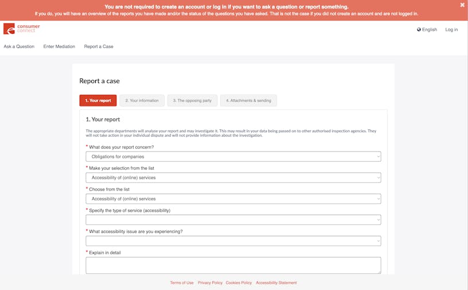The image size is (468, 290).
Task: Click the Consumer Connect logo
Action: tap(21, 29)
